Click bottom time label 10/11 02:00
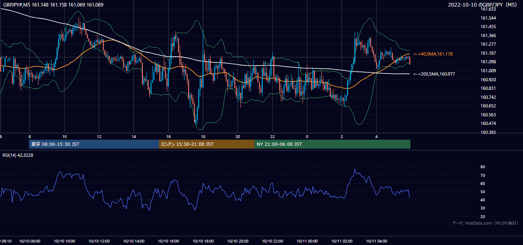 (342, 241)
